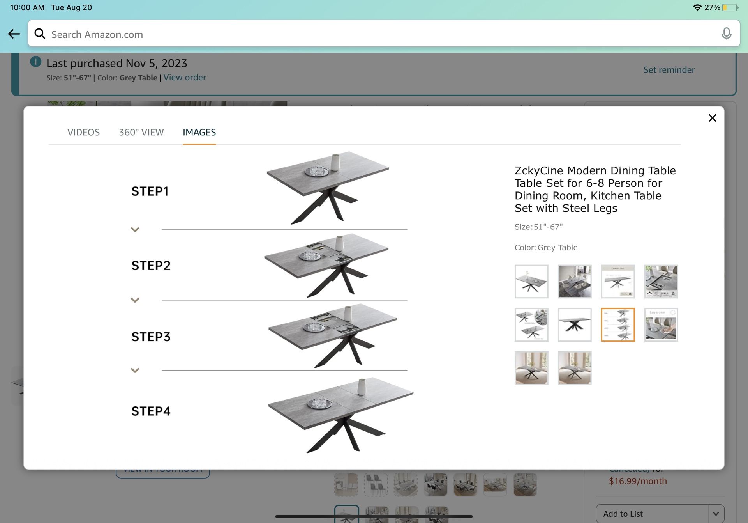Expand the chevron below STEP2
The image size is (748, 523).
135,300
